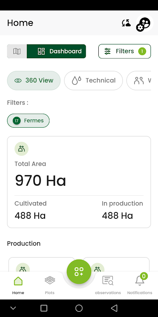Click the Fermes filter chip
Viewport: 158px width, 317px height.
click(28, 121)
